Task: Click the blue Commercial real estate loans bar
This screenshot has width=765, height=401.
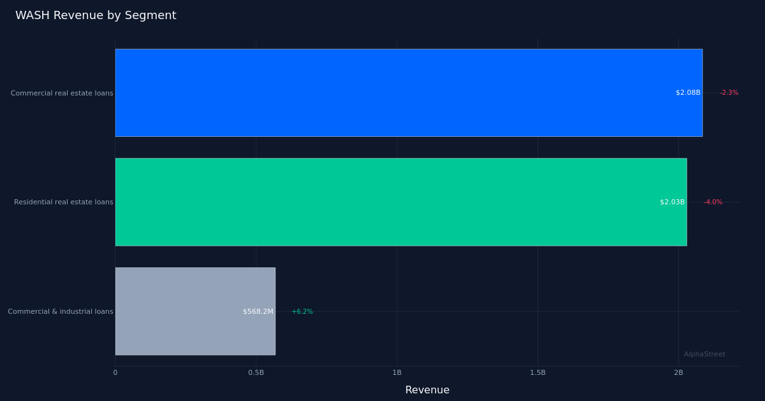Action: coord(408,92)
